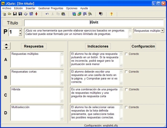The height and width of the screenshot is (128, 167).
Task: Open the Respuestas múltiples question type dropdown
Action: (x=162, y=31)
